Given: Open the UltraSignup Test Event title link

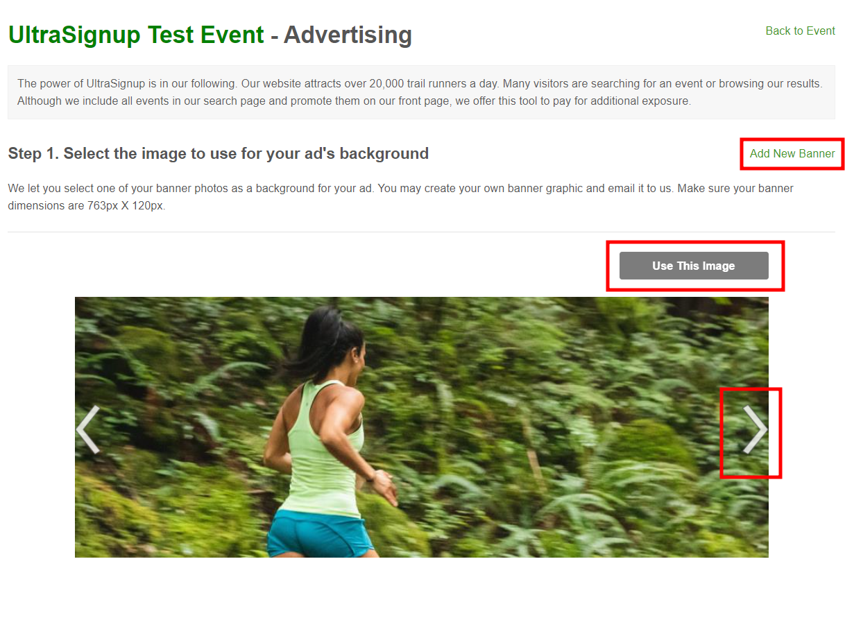Looking at the screenshot, I should pos(136,35).
